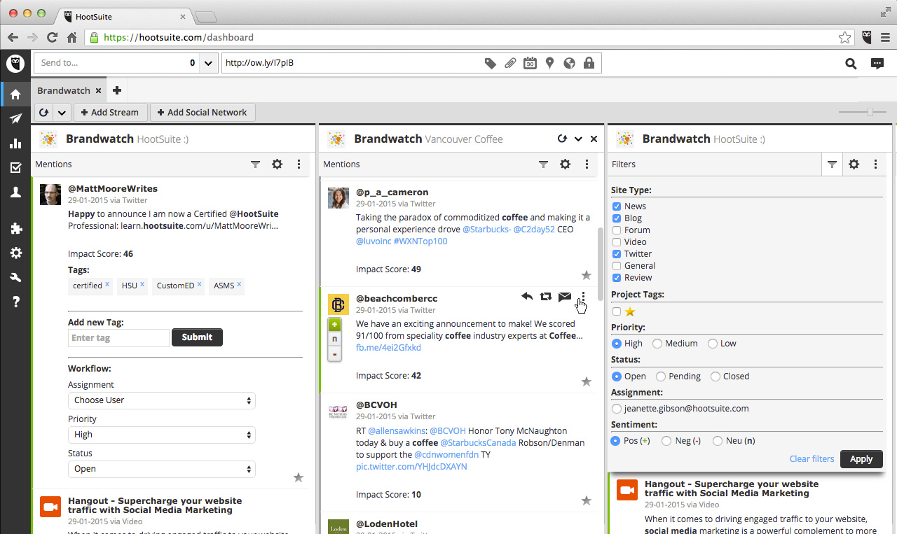This screenshot has width=897, height=534.
Task: Open the Status Open dropdown
Action: click(x=162, y=469)
